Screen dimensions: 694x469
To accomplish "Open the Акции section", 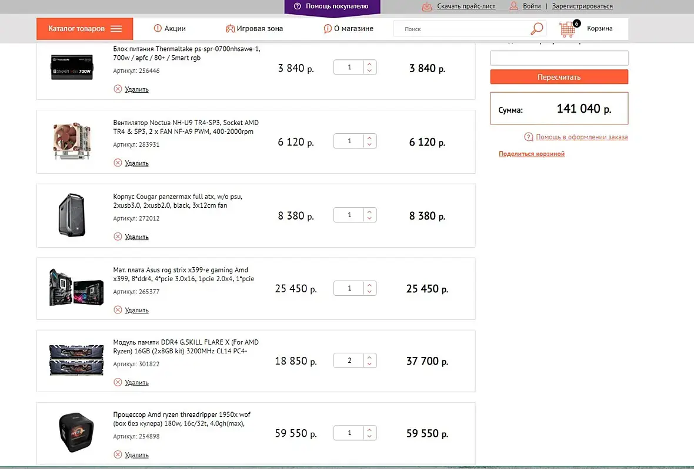I will (169, 29).
